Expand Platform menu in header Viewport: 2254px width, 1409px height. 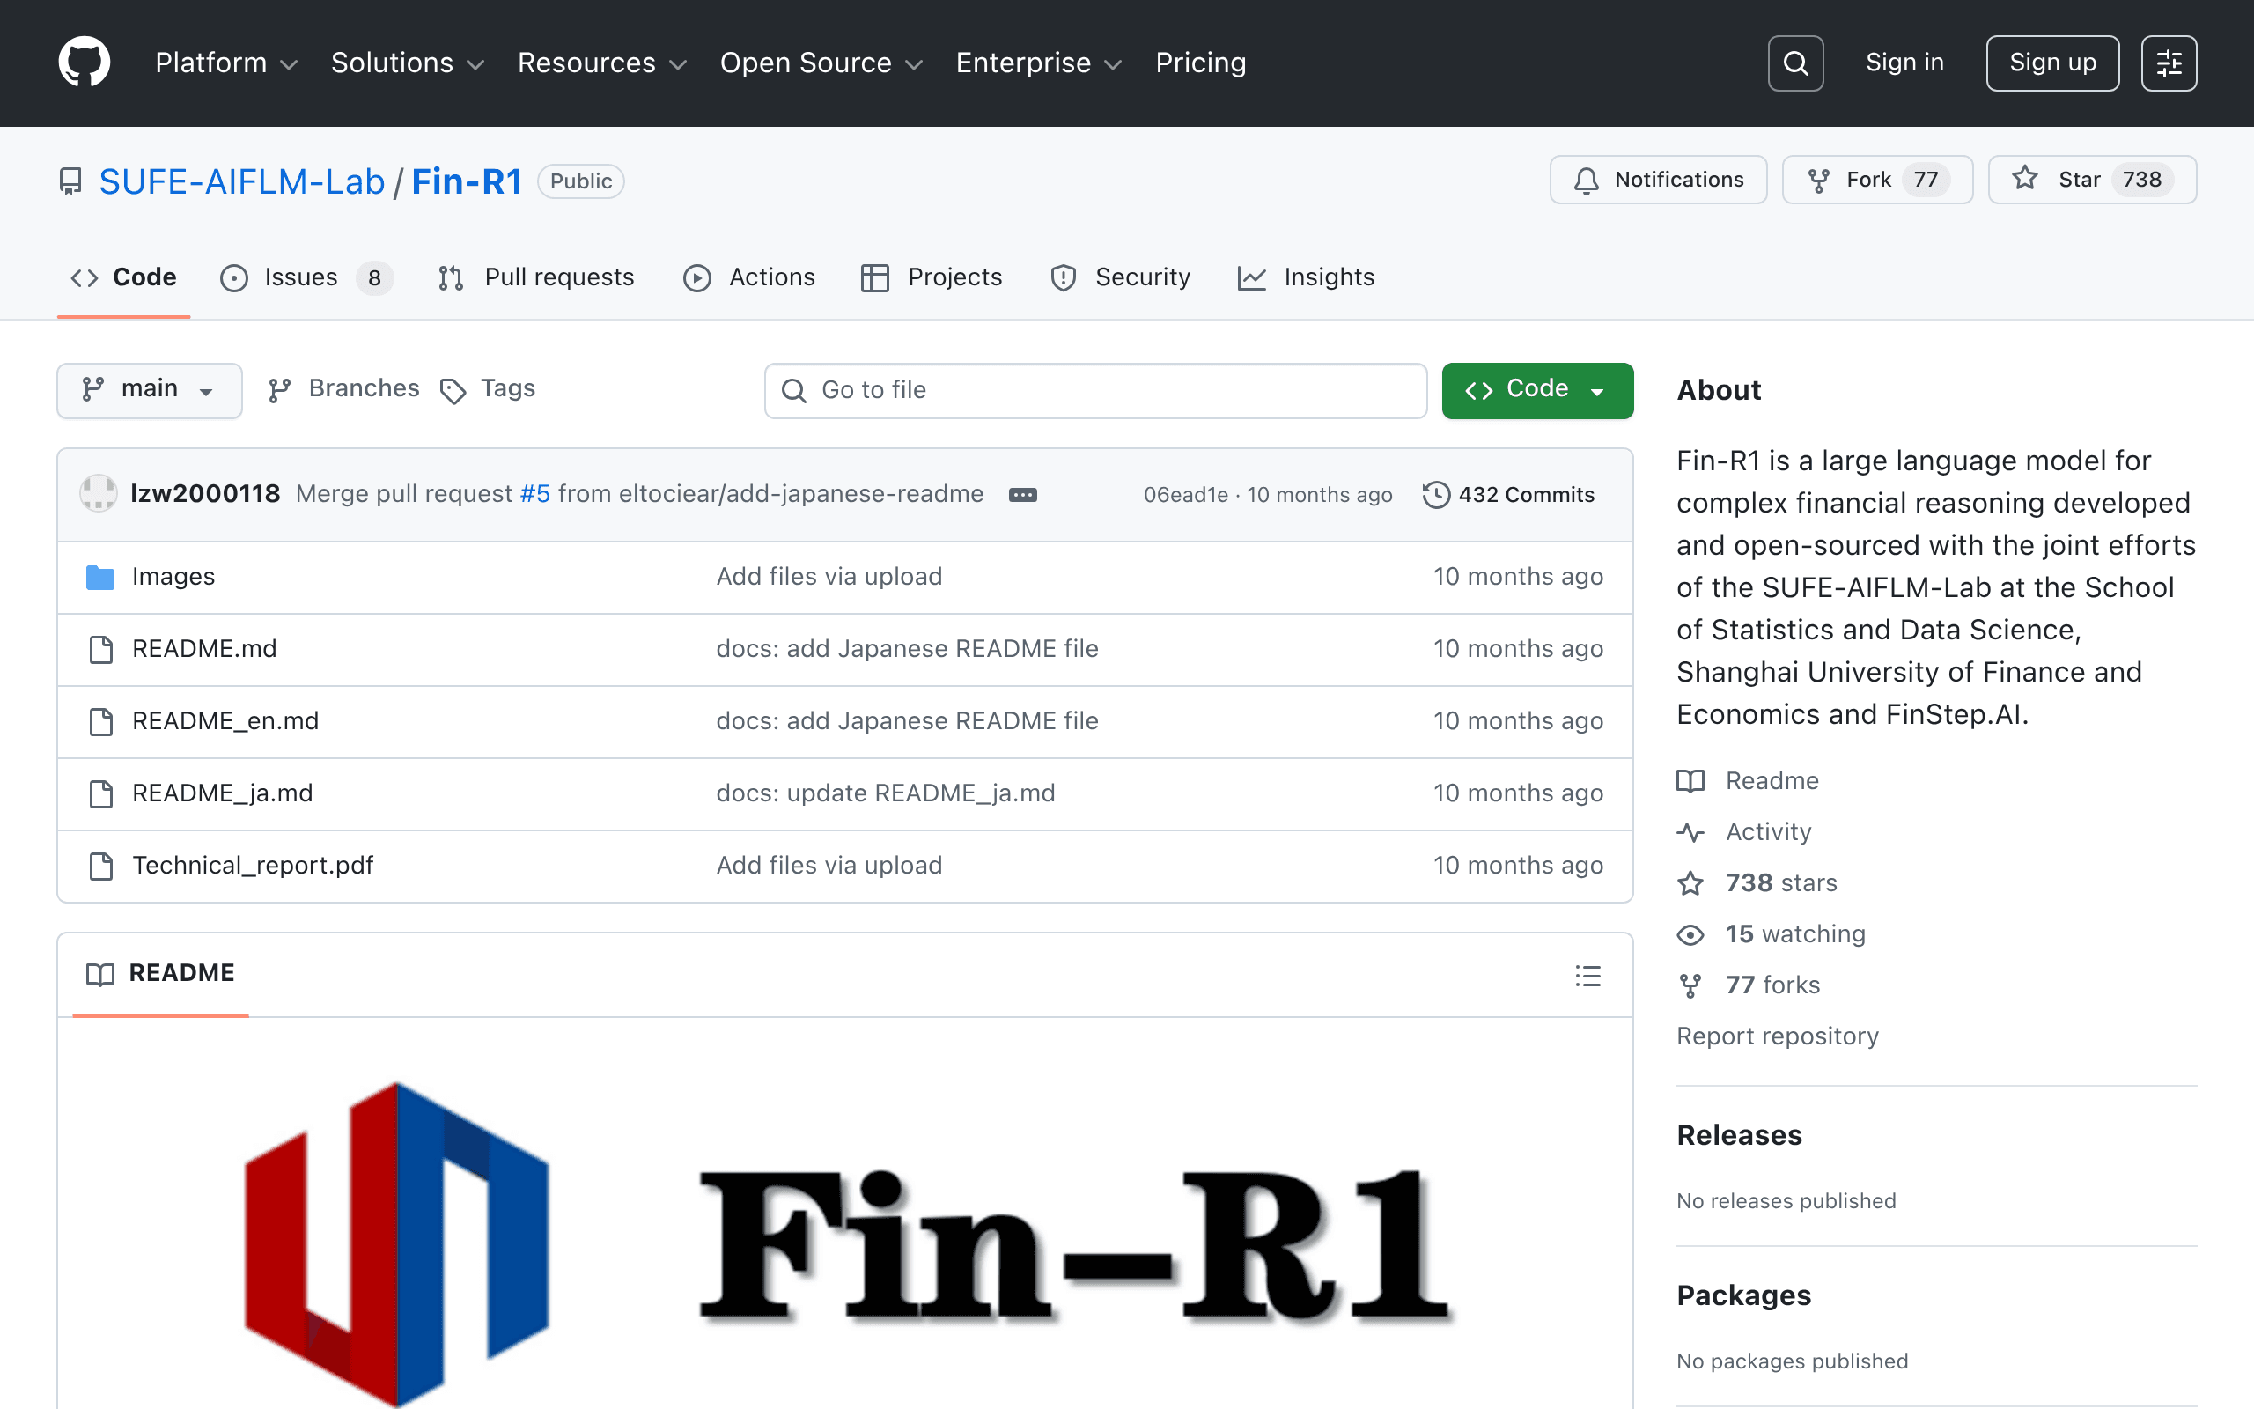coord(226,63)
